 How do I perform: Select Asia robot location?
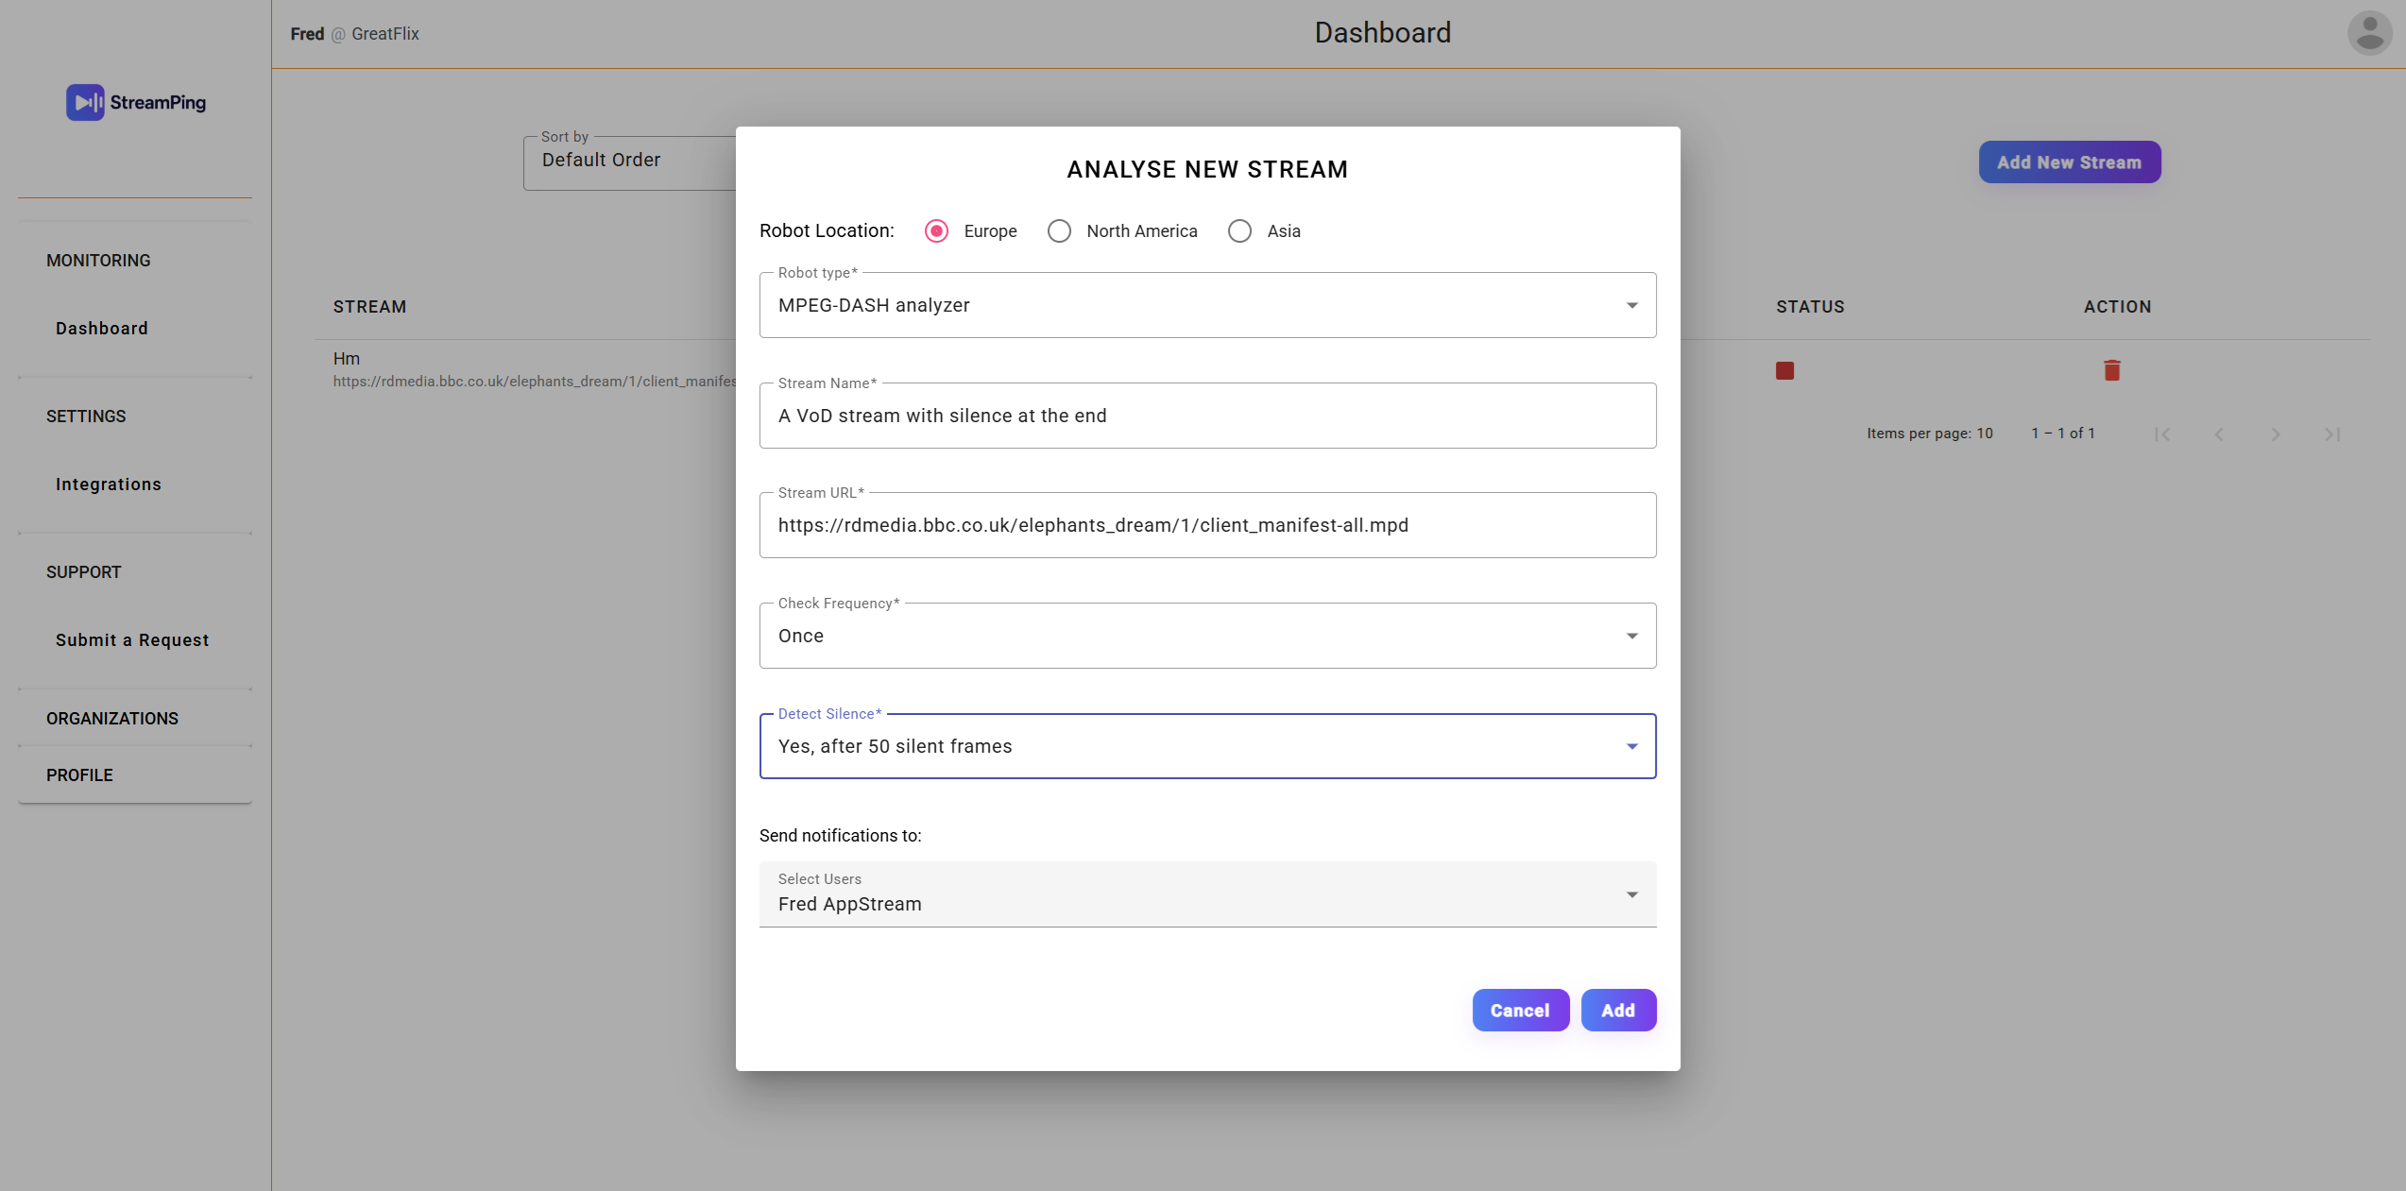pos(1239,231)
